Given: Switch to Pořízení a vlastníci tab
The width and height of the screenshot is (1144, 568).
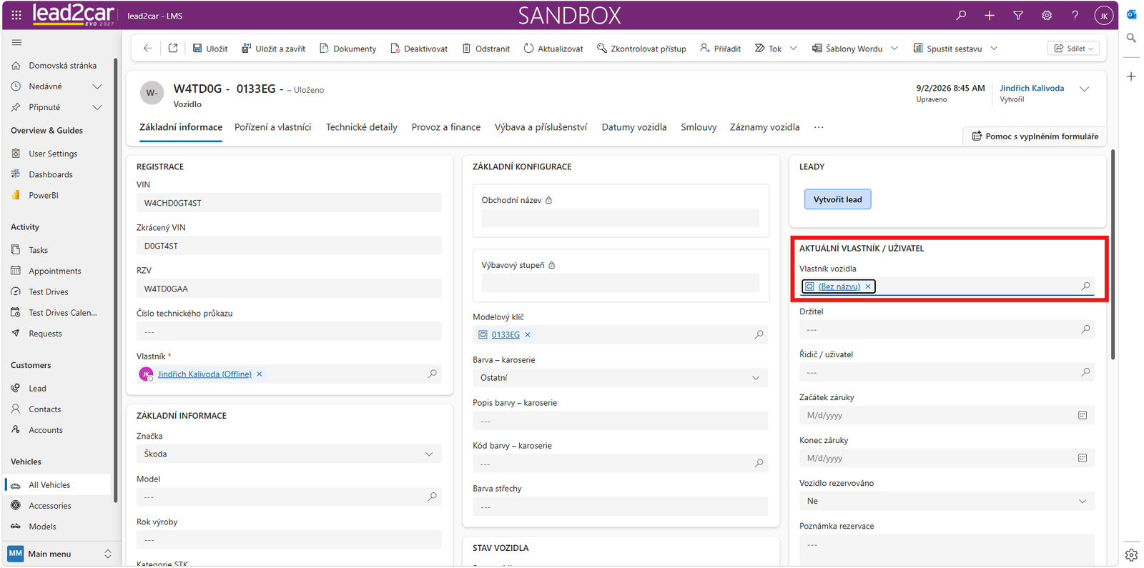Looking at the screenshot, I should coord(273,127).
